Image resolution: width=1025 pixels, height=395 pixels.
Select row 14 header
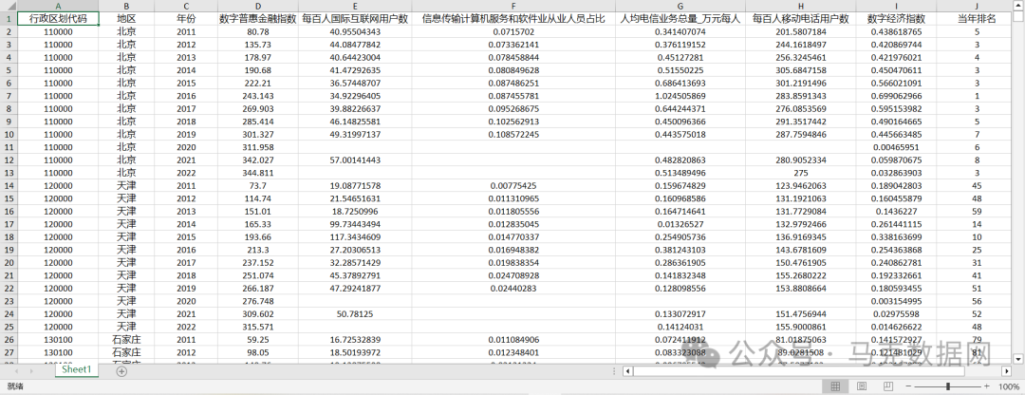tap(9, 186)
